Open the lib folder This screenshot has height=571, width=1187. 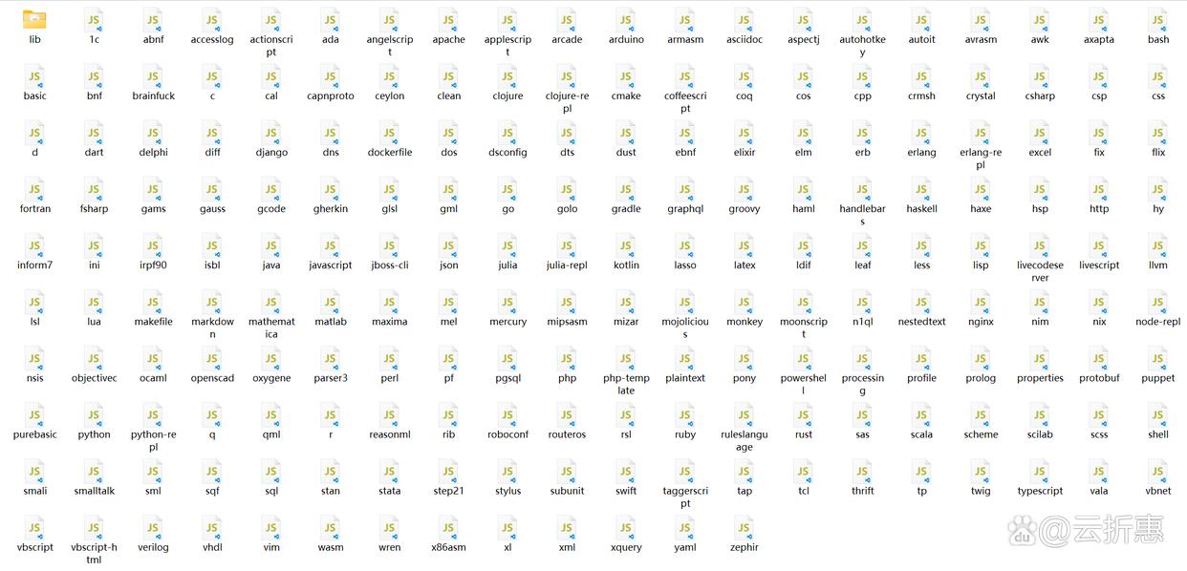point(34,19)
